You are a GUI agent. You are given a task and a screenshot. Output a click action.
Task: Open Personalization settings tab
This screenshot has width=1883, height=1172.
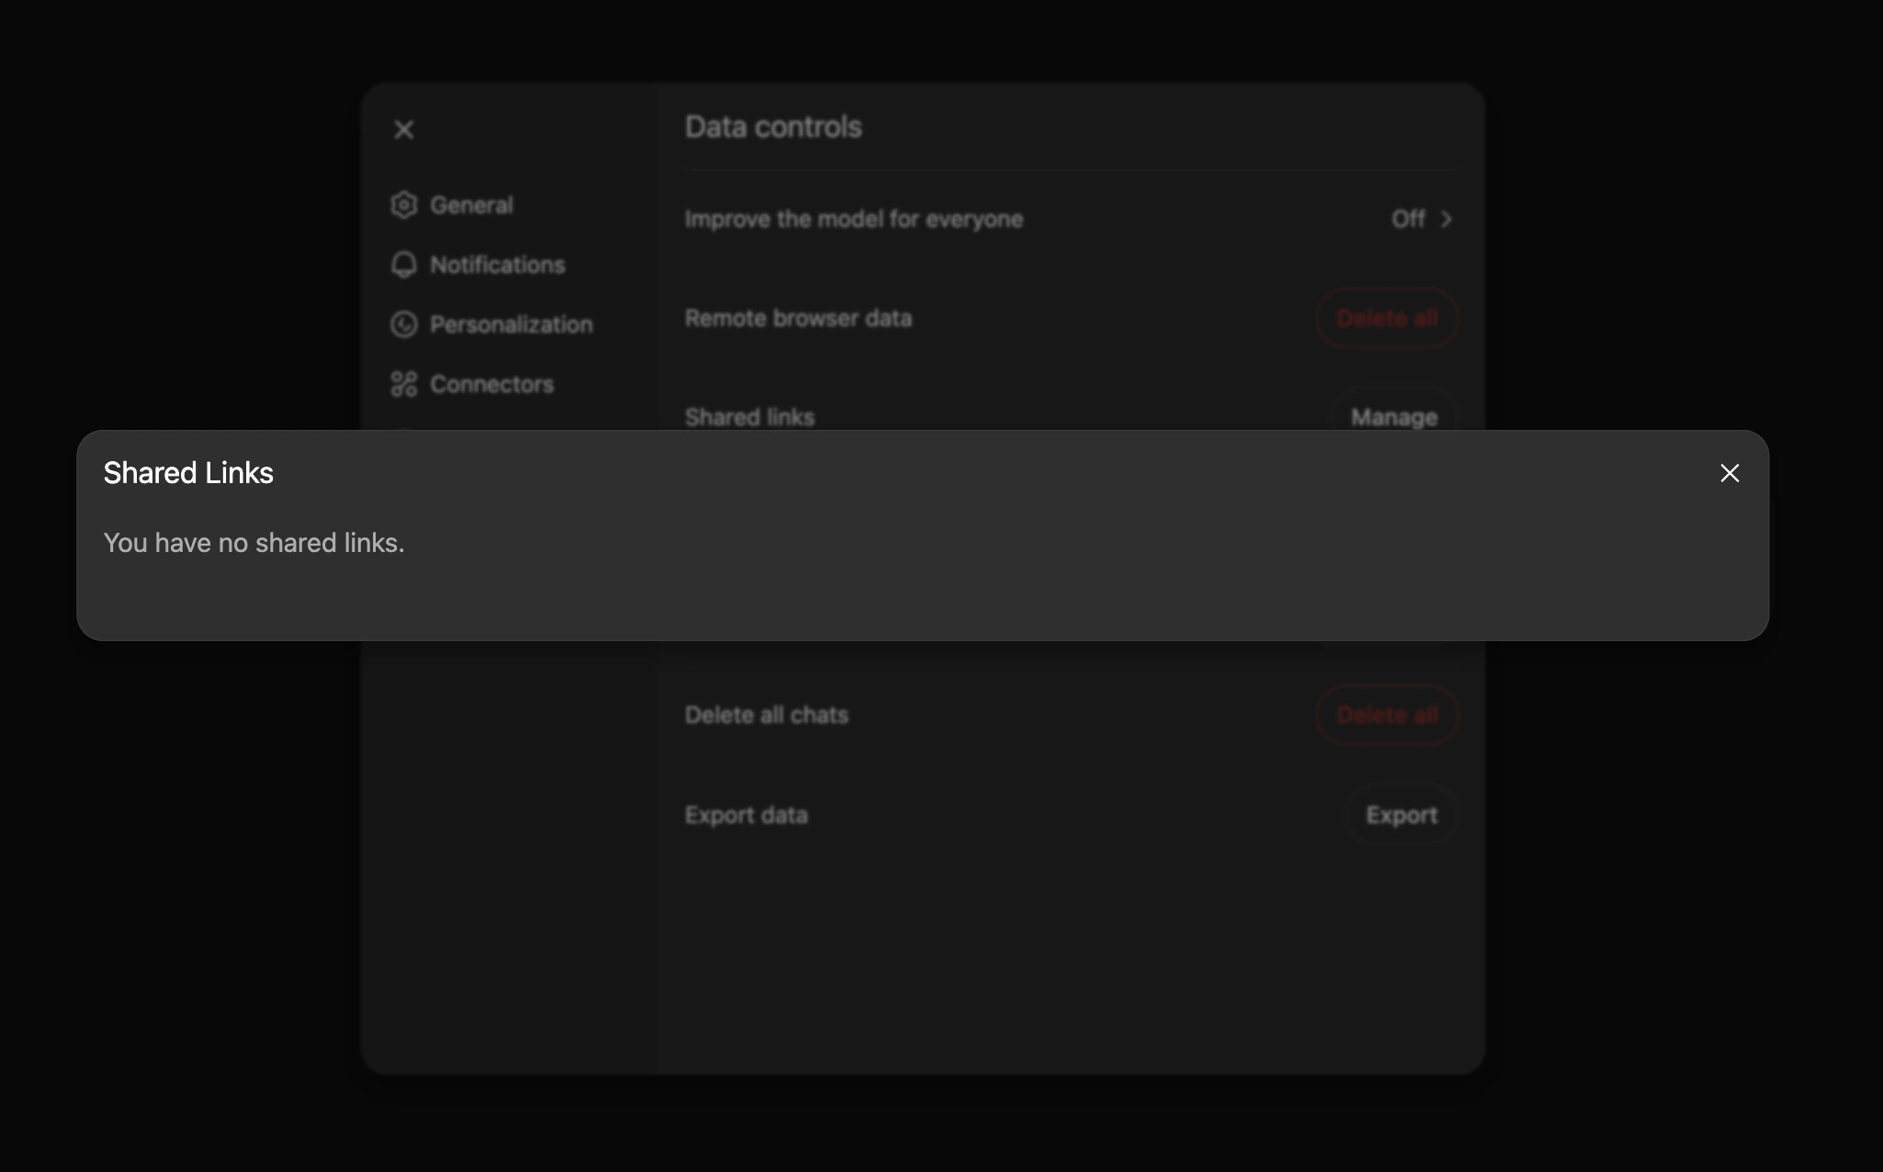(511, 324)
